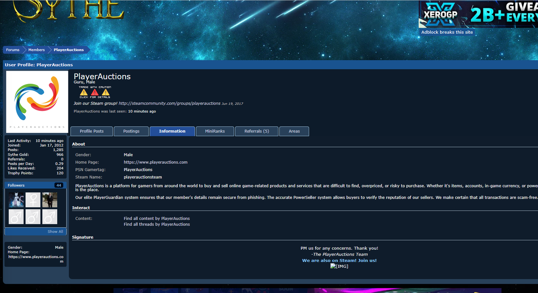The height and width of the screenshot is (293, 538).
Task: Click the Joined date Jan 17, 2012
Action: [x=52, y=145]
